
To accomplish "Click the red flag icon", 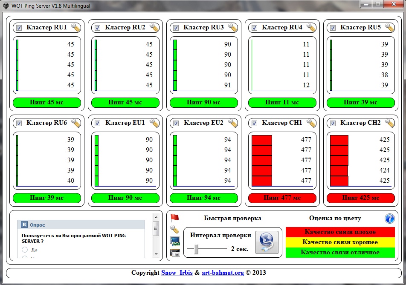I will (175, 218).
